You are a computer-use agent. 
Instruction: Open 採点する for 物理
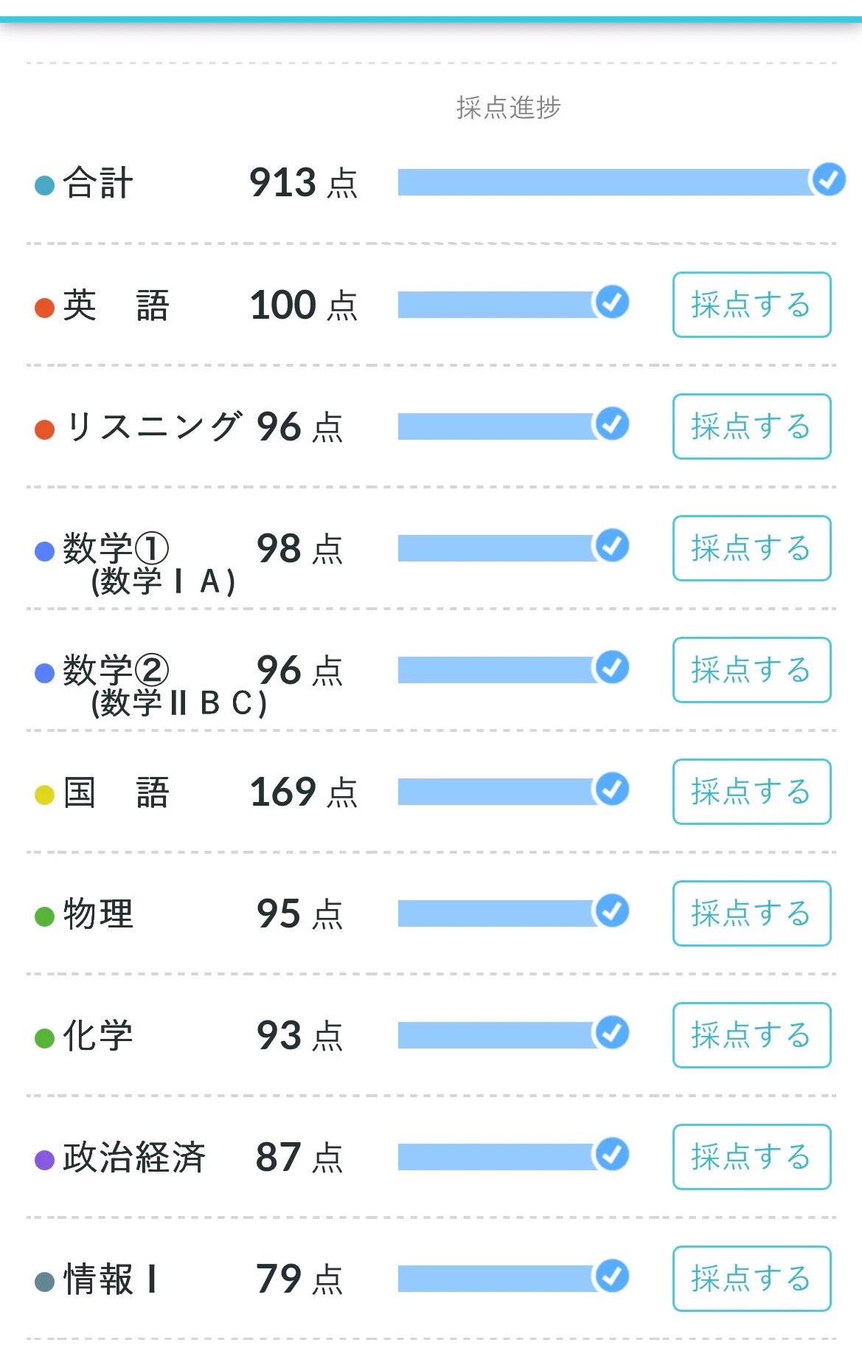click(751, 913)
